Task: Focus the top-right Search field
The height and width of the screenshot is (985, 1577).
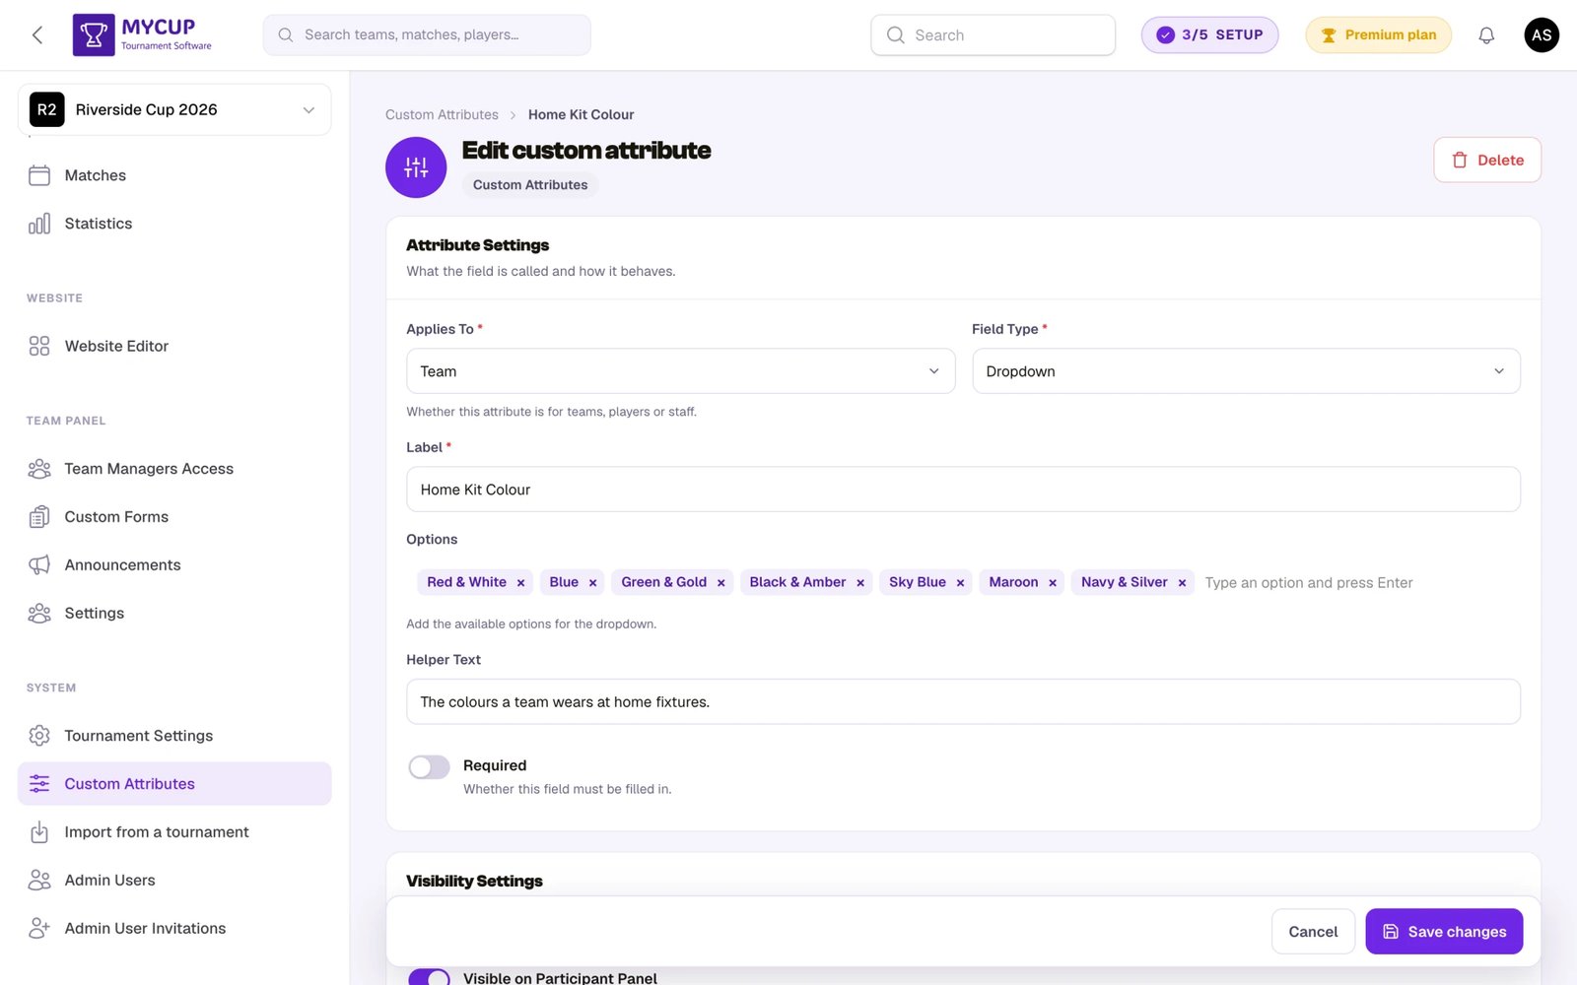Action: 993,34
